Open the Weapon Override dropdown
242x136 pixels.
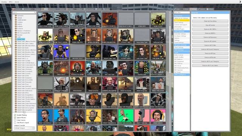[24, 128]
